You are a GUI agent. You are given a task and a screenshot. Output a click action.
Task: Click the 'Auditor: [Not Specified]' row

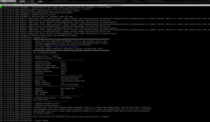coord(55,88)
